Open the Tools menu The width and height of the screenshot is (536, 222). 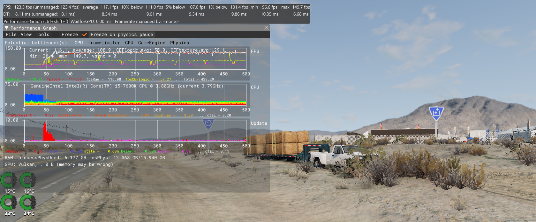point(42,34)
